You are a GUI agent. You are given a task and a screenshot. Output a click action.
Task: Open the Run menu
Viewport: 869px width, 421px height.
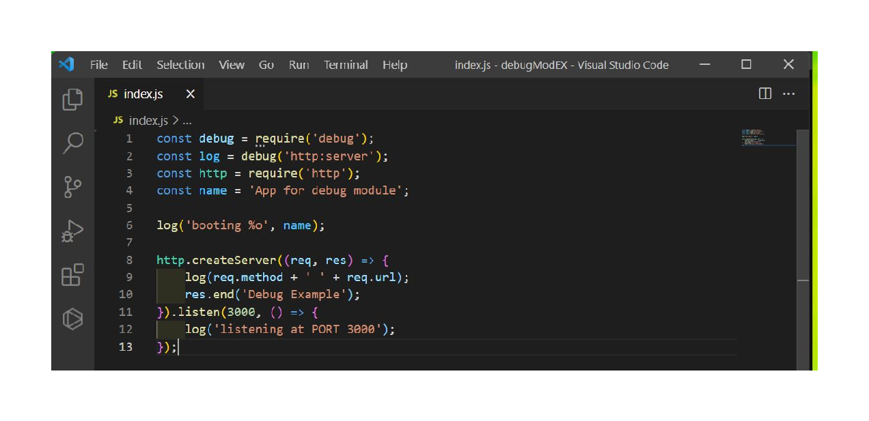[299, 65]
